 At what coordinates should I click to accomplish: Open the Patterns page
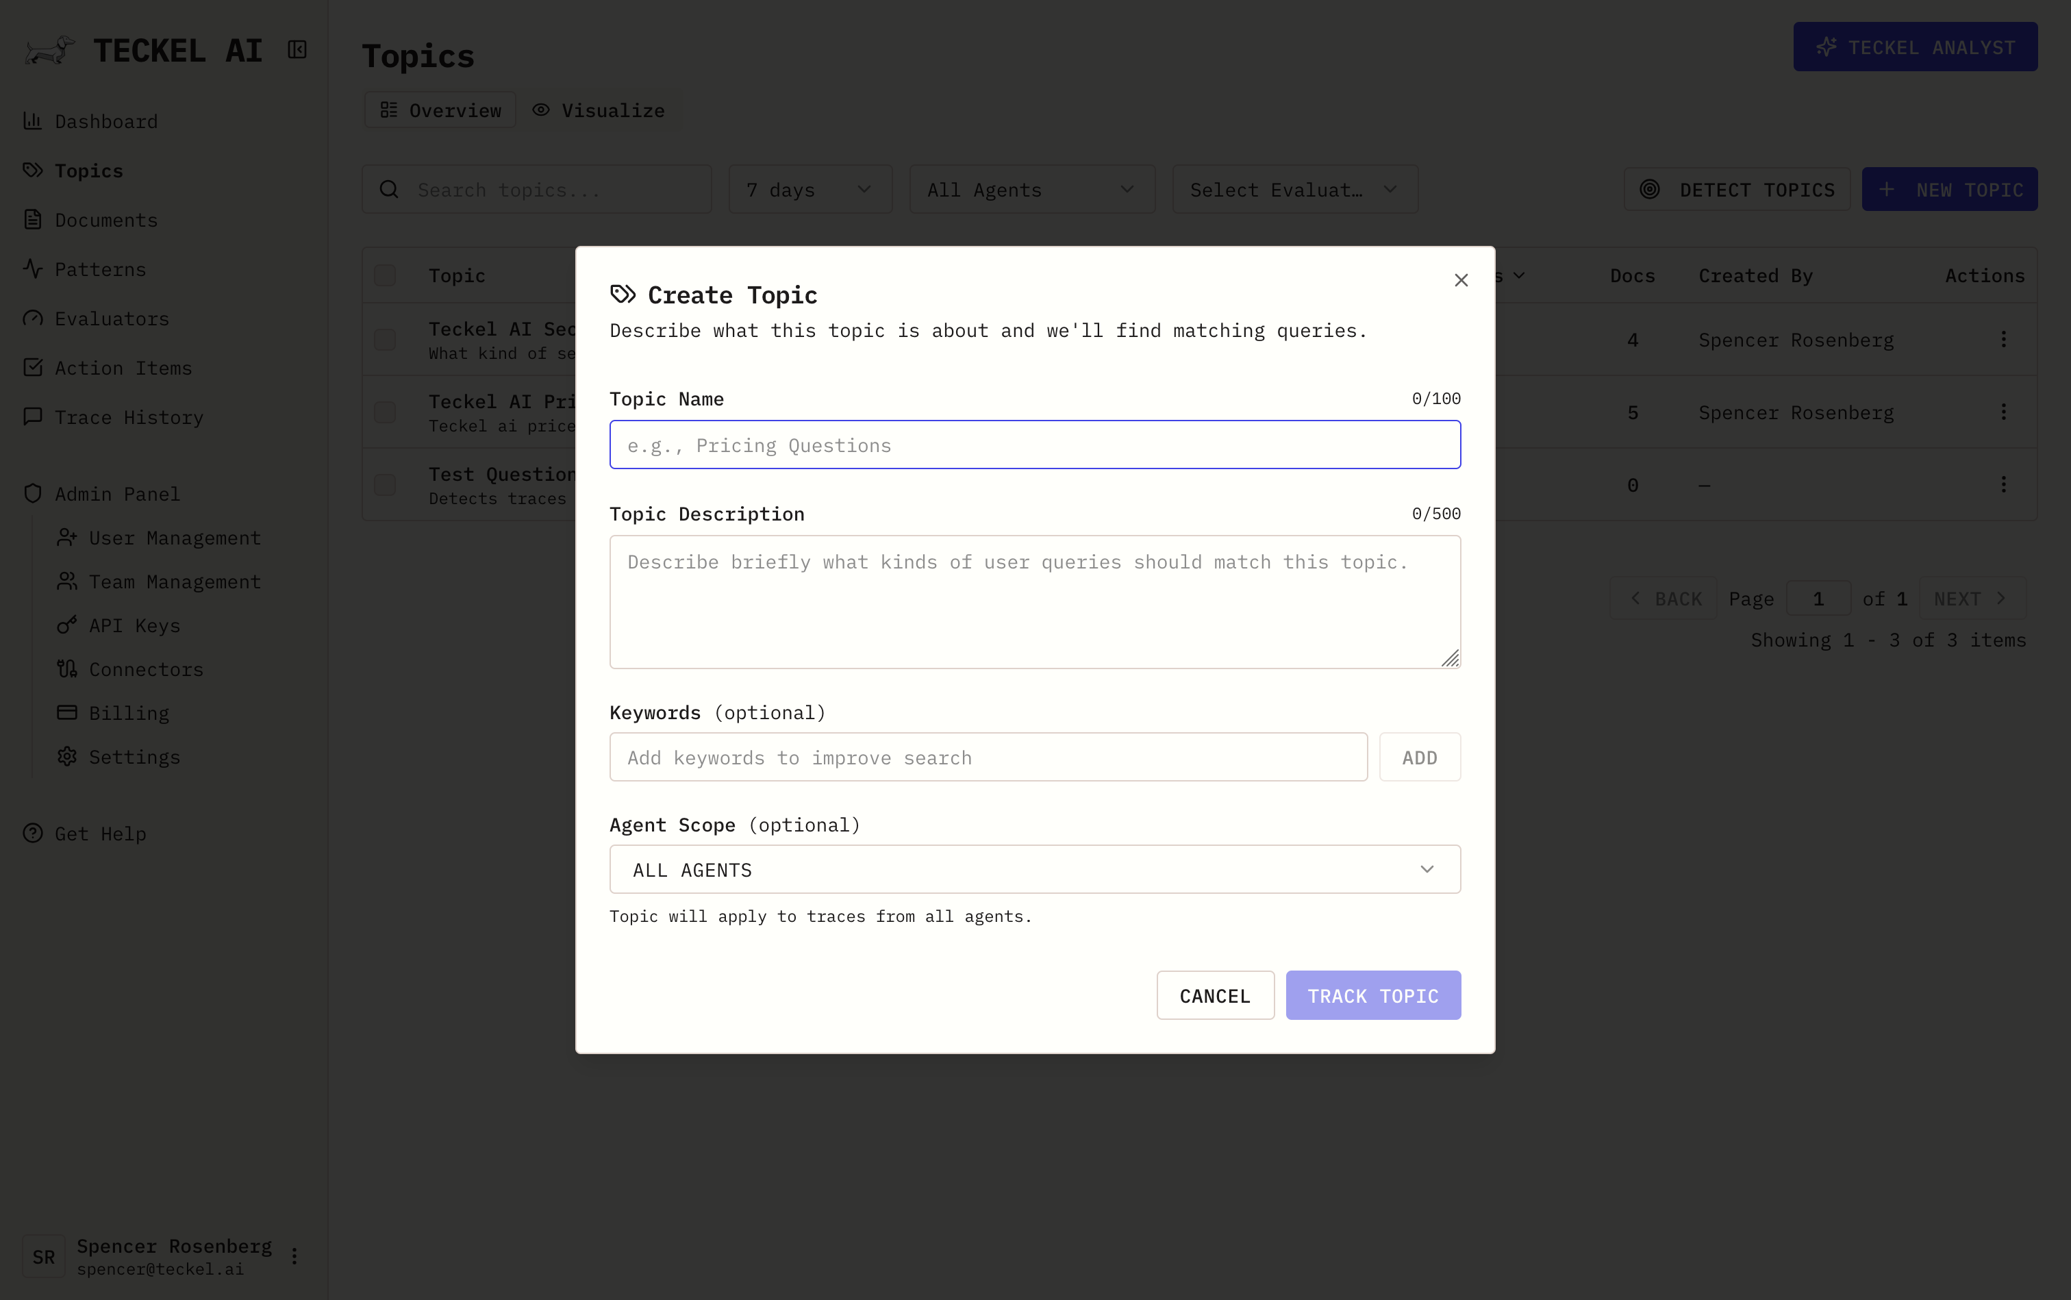100,269
